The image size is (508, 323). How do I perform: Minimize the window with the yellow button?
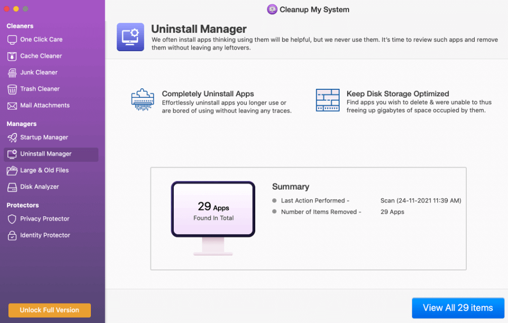(16, 9)
